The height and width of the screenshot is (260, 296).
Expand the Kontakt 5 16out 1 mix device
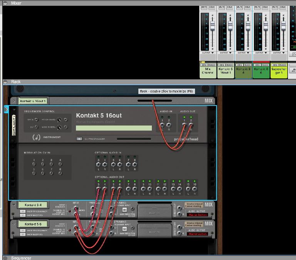[x=14, y=101]
